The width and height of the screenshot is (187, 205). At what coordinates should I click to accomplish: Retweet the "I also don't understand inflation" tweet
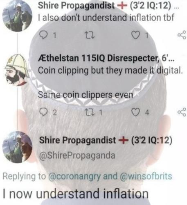coord(90,35)
